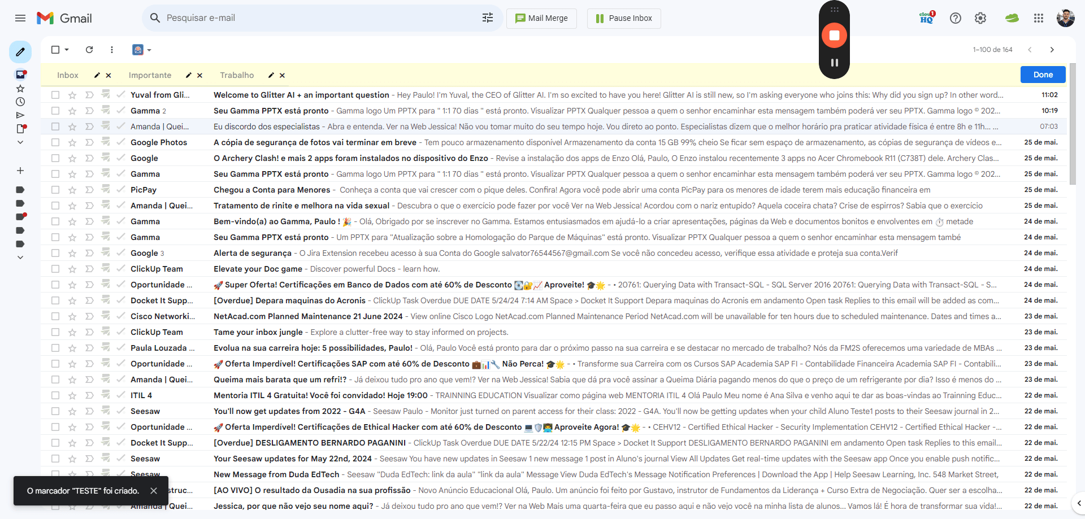Star the Google Photos email
The image size is (1085, 519).
pos(72,142)
